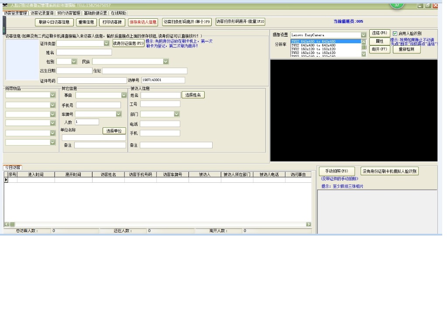Click the 被访人 备注 input field
Viewport: 447px width, 335px height.
pyautogui.click(x=176, y=145)
